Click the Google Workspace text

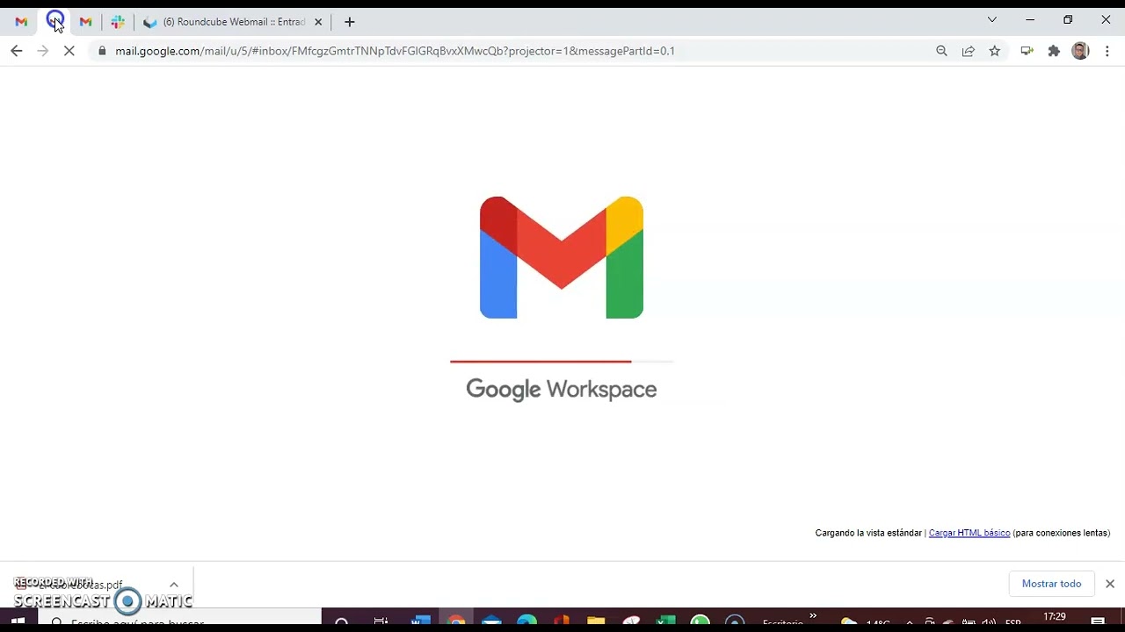pos(562,390)
